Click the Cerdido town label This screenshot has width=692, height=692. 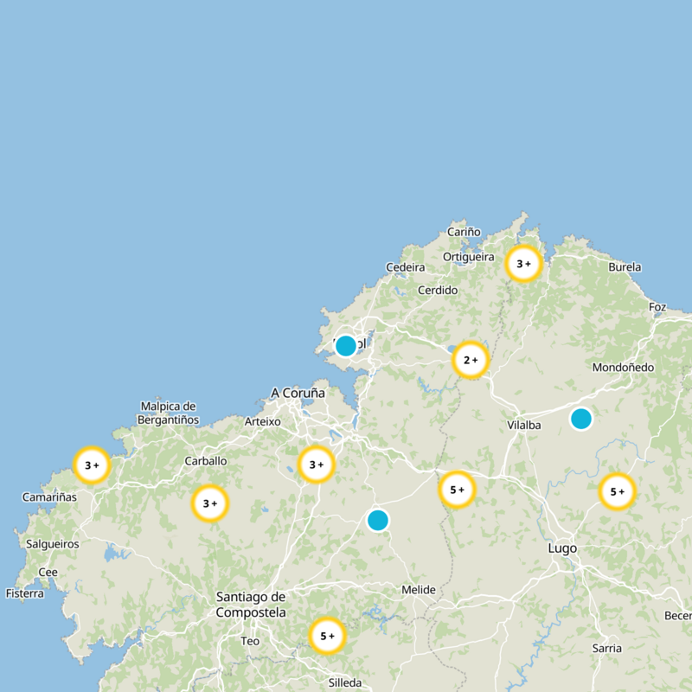coord(438,290)
